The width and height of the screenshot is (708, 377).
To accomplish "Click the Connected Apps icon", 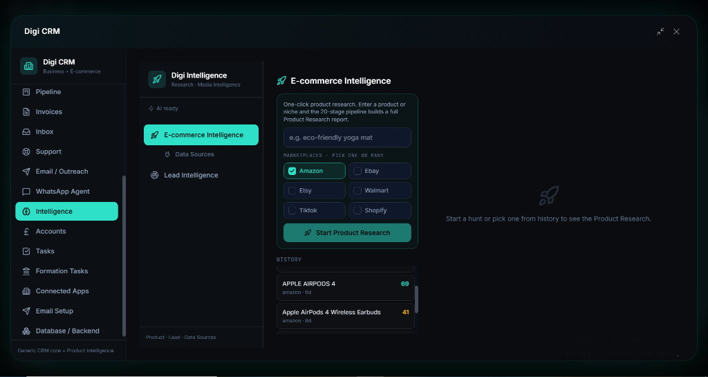I will tap(26, 291).
